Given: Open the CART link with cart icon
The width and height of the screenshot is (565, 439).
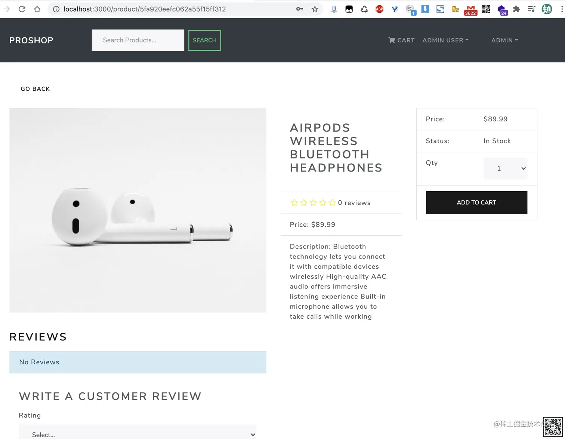Looking at the screenshot, I should tap(401, 40).
